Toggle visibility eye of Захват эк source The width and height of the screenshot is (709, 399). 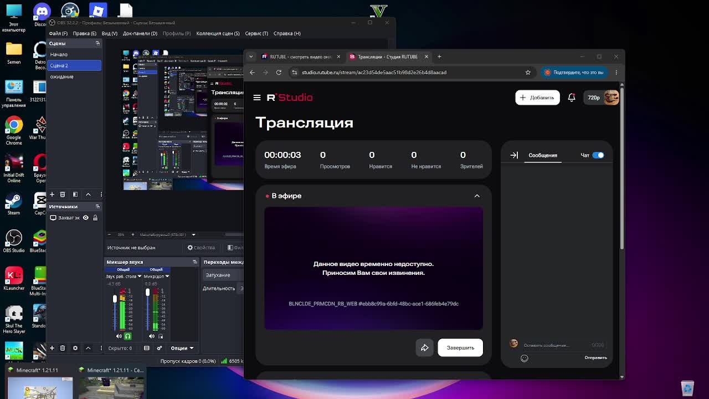coord(85,218)
